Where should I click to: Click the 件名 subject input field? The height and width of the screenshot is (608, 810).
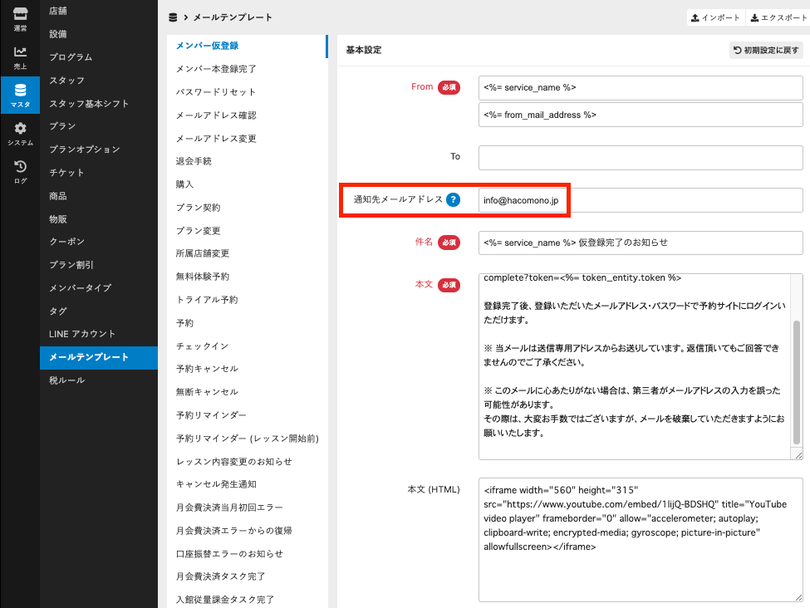point(640,243)
